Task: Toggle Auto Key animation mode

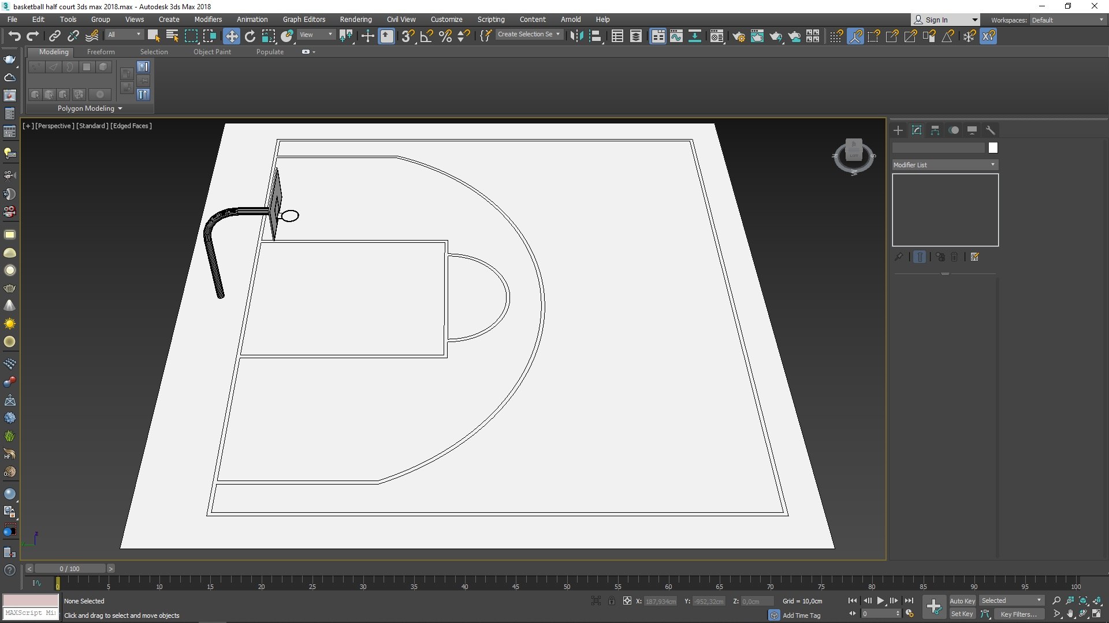Action: pyautogui.click(x=962, y=601)
